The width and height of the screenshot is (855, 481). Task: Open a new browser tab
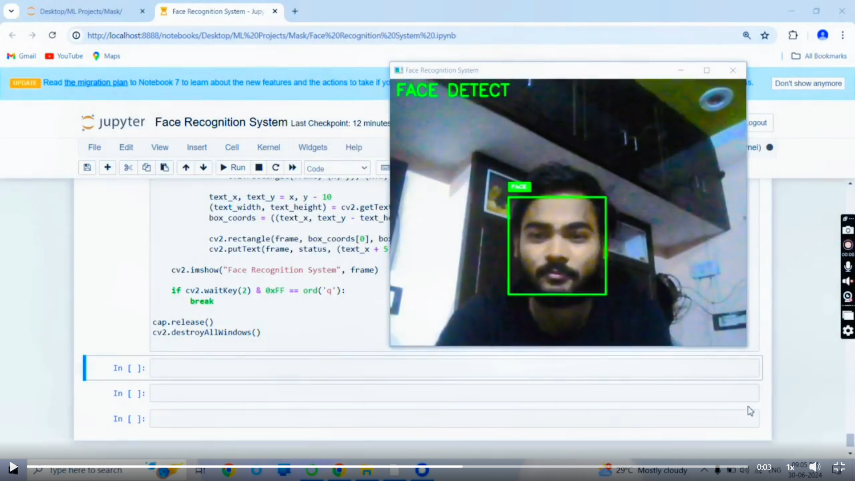tap(295, 11)
